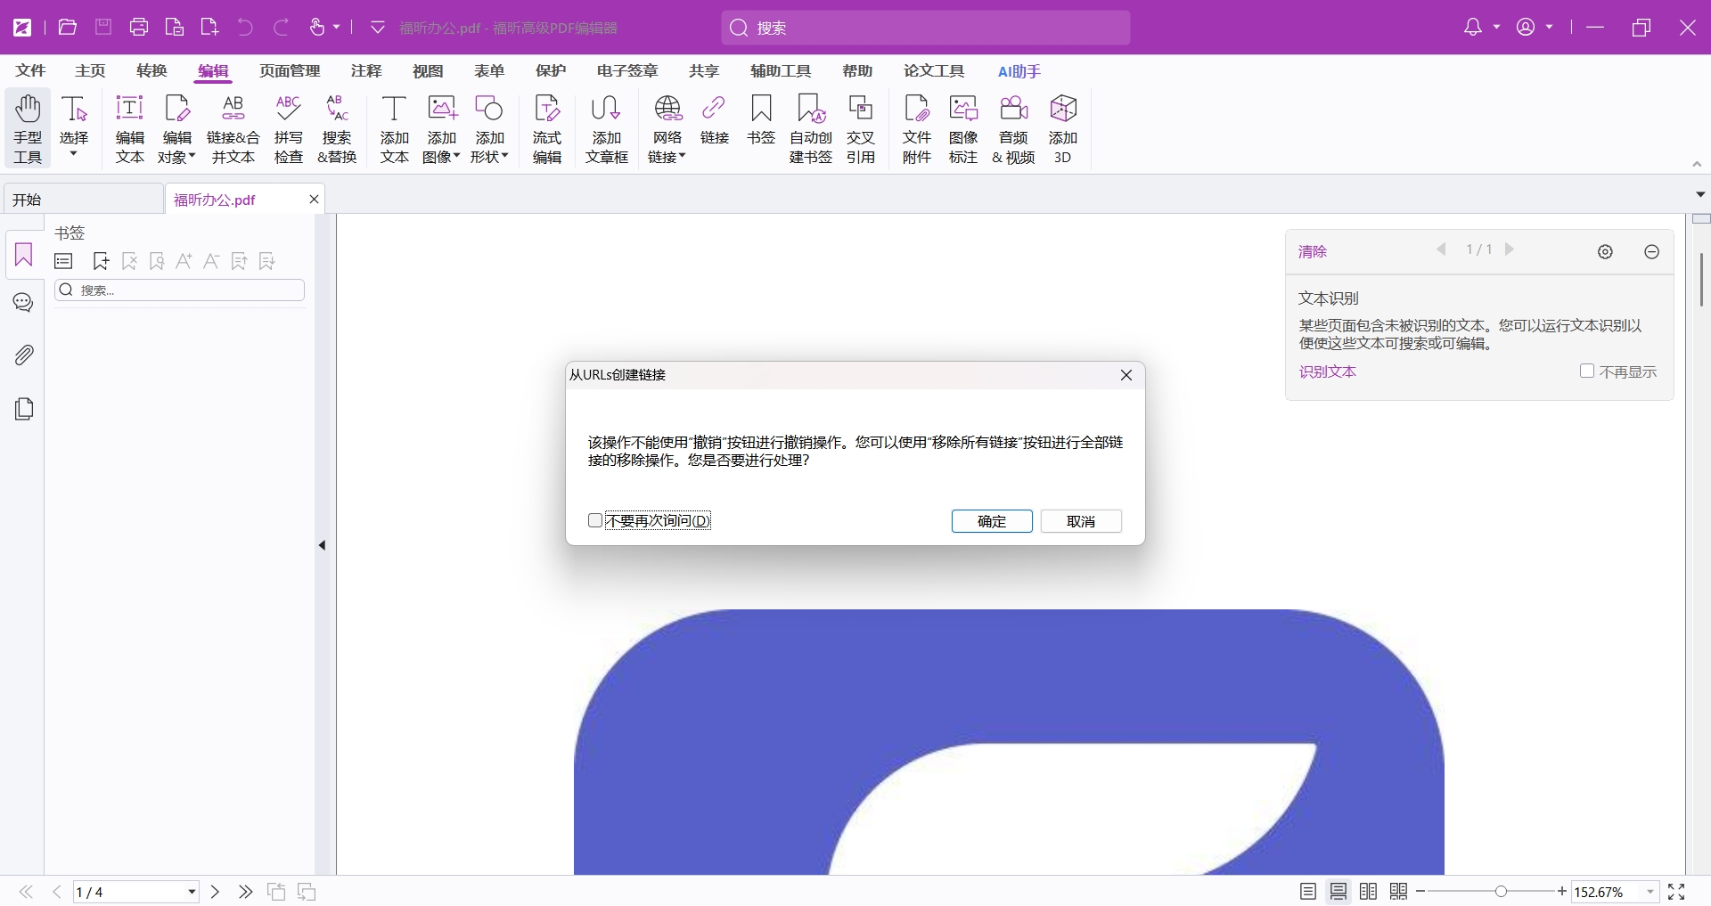
Task: Click the Add Text (添加文本) icon
Action: tap(394, 129)
